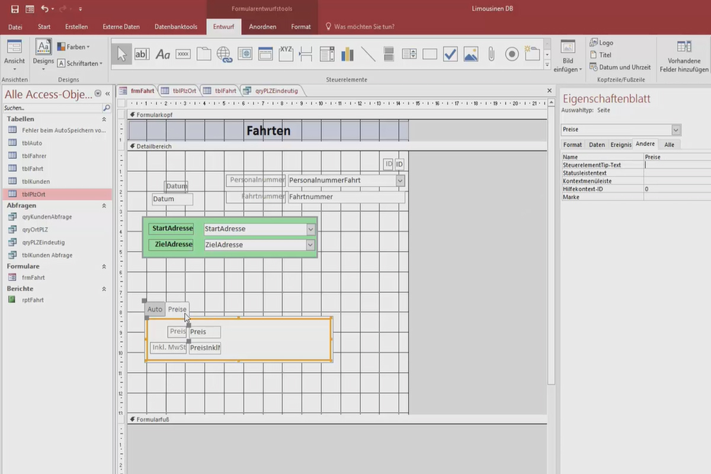Open the Daten tab in Eigenschaftenblatt

tap(597, 145)
